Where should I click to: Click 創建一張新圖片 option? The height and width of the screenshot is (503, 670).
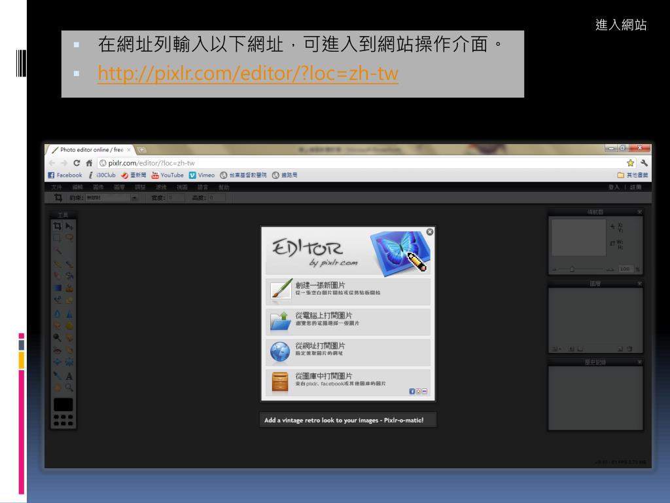pos(348,290)
